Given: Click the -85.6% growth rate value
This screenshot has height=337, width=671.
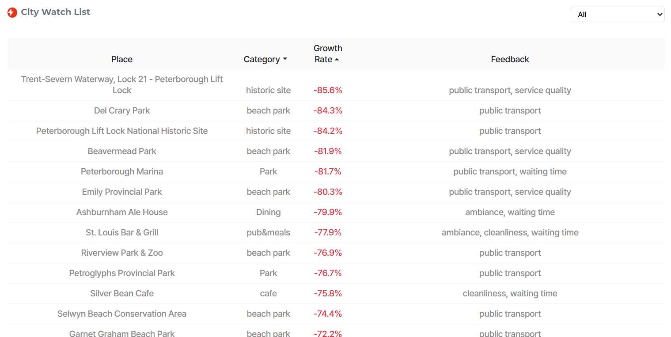Looking at the screenshot, I should coord(328,90).
